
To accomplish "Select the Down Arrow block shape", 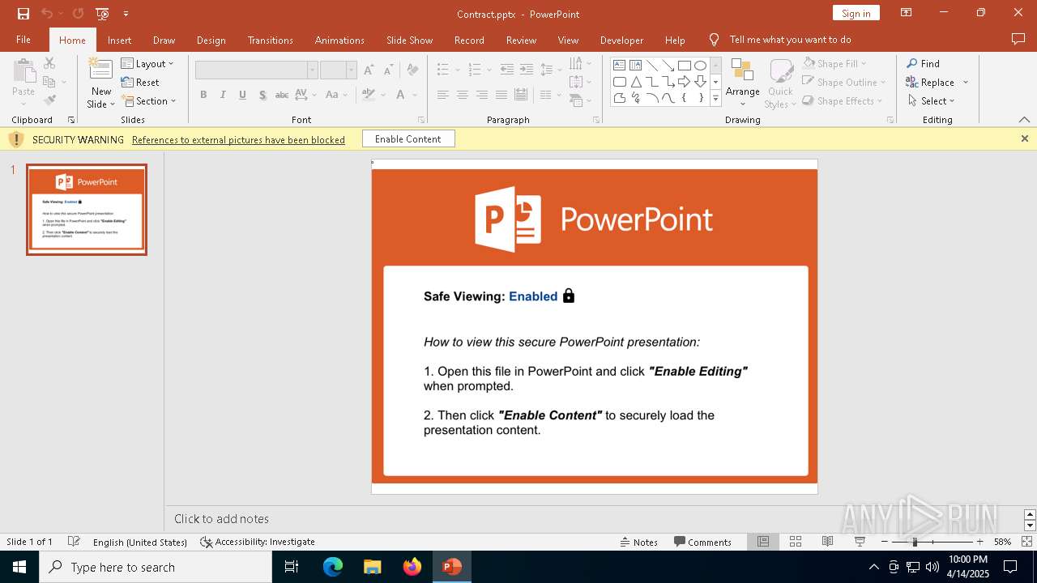I will point(700,82).
